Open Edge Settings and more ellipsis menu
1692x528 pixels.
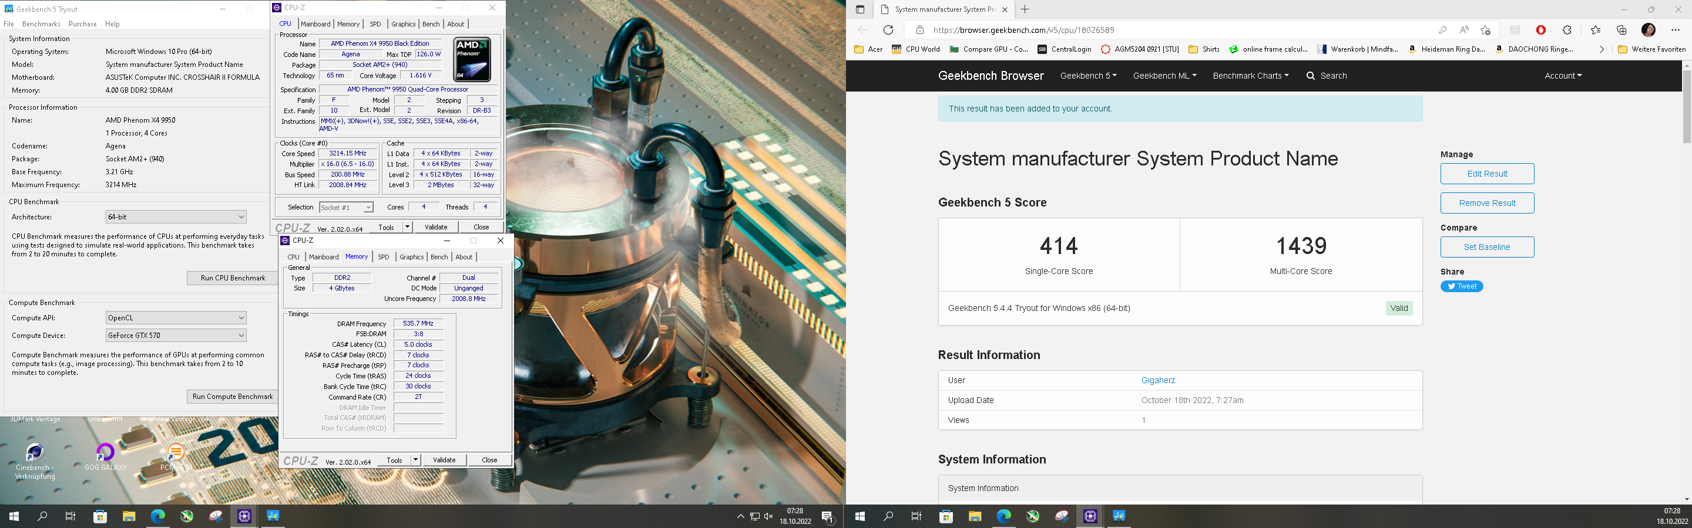click(x=1676, y=29)
